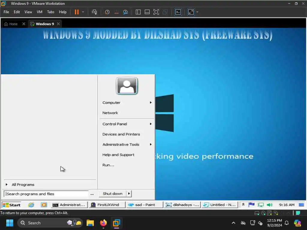Open shutdown options arrow
307x230 pixels.
129,194
